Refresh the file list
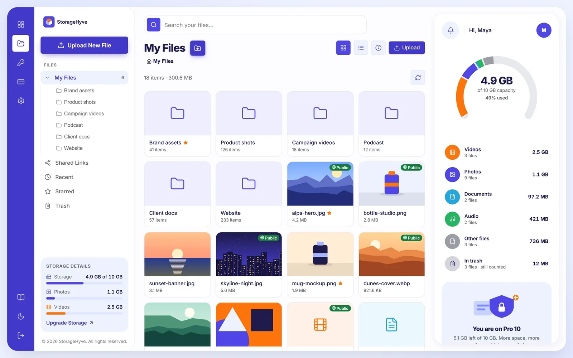The image size is (573, 358). pyautogui.click(x=418, y=78)
